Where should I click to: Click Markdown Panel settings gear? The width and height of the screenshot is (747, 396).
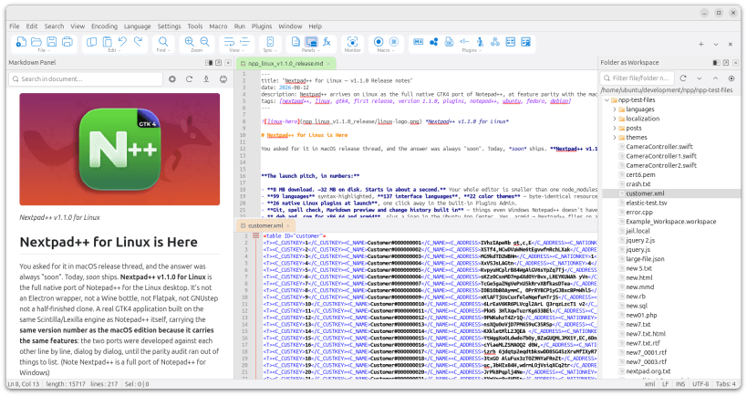click(x=172, y=79)
